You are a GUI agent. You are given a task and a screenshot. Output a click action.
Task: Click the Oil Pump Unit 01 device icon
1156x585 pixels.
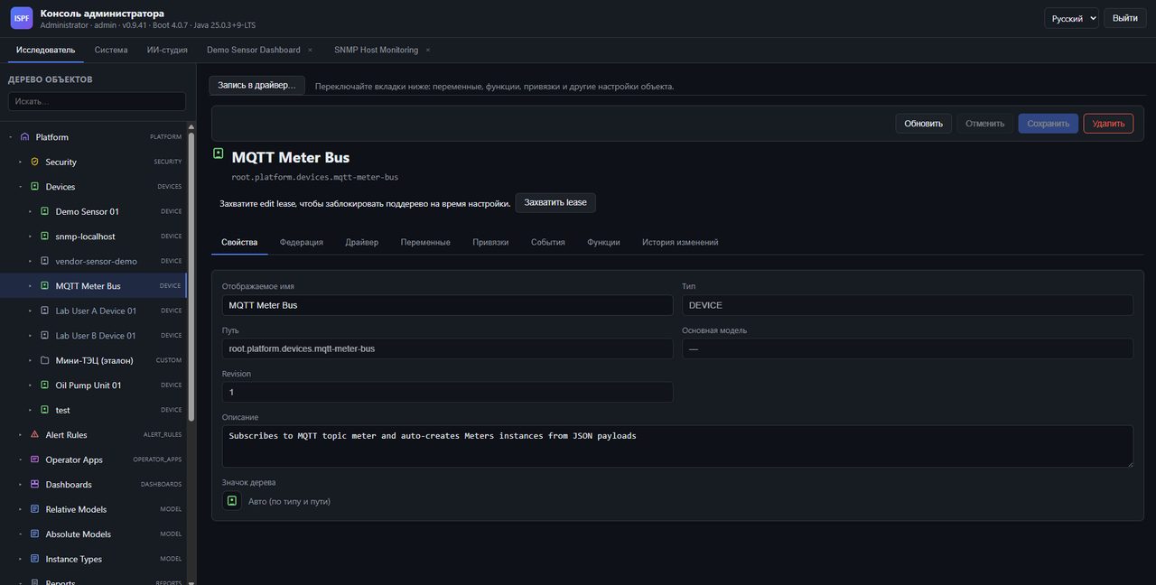tap(44, 385)
